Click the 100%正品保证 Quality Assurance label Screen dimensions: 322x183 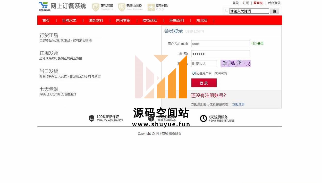click(x=110, y=118)
